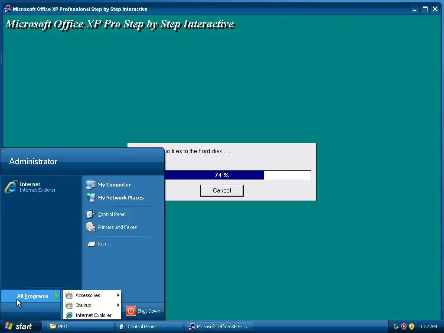Expand the Accessories submenu
This screenshot has height=333, width=444.
click(x=92, y=295)
